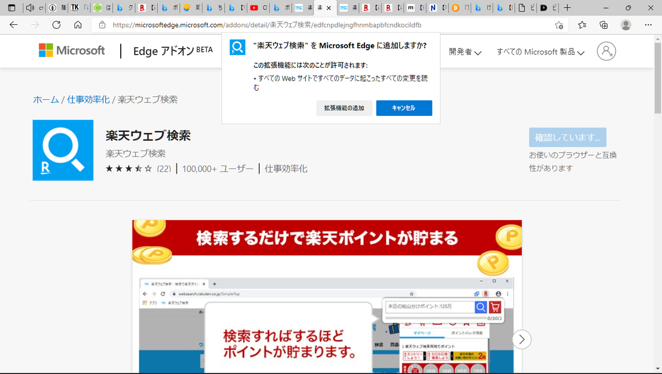Open 仕事効率化 breadcrumb link

(88, 100)
